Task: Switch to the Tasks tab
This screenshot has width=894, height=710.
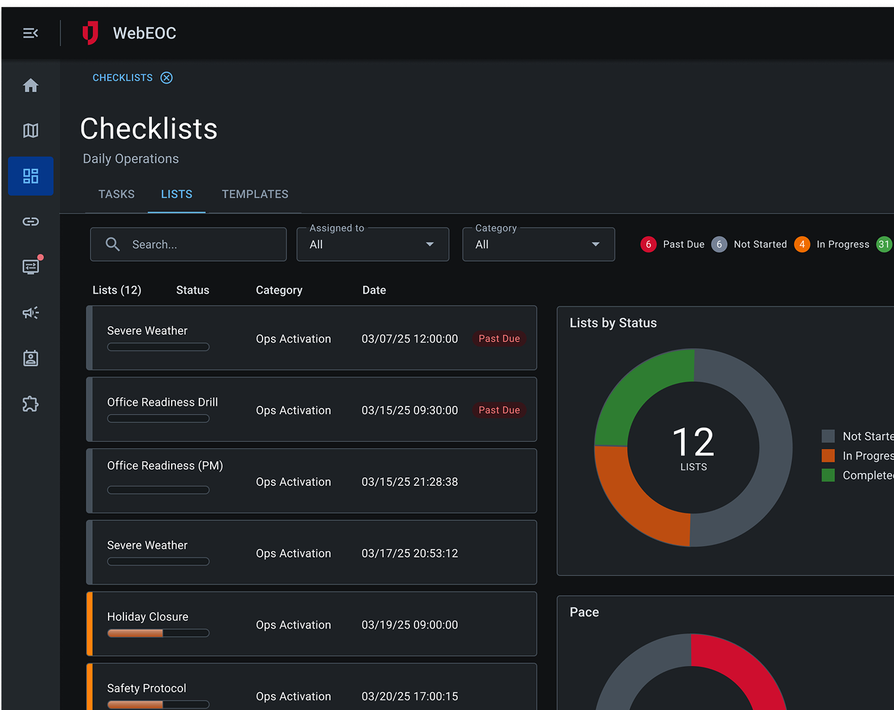Action: click(116, 194)
